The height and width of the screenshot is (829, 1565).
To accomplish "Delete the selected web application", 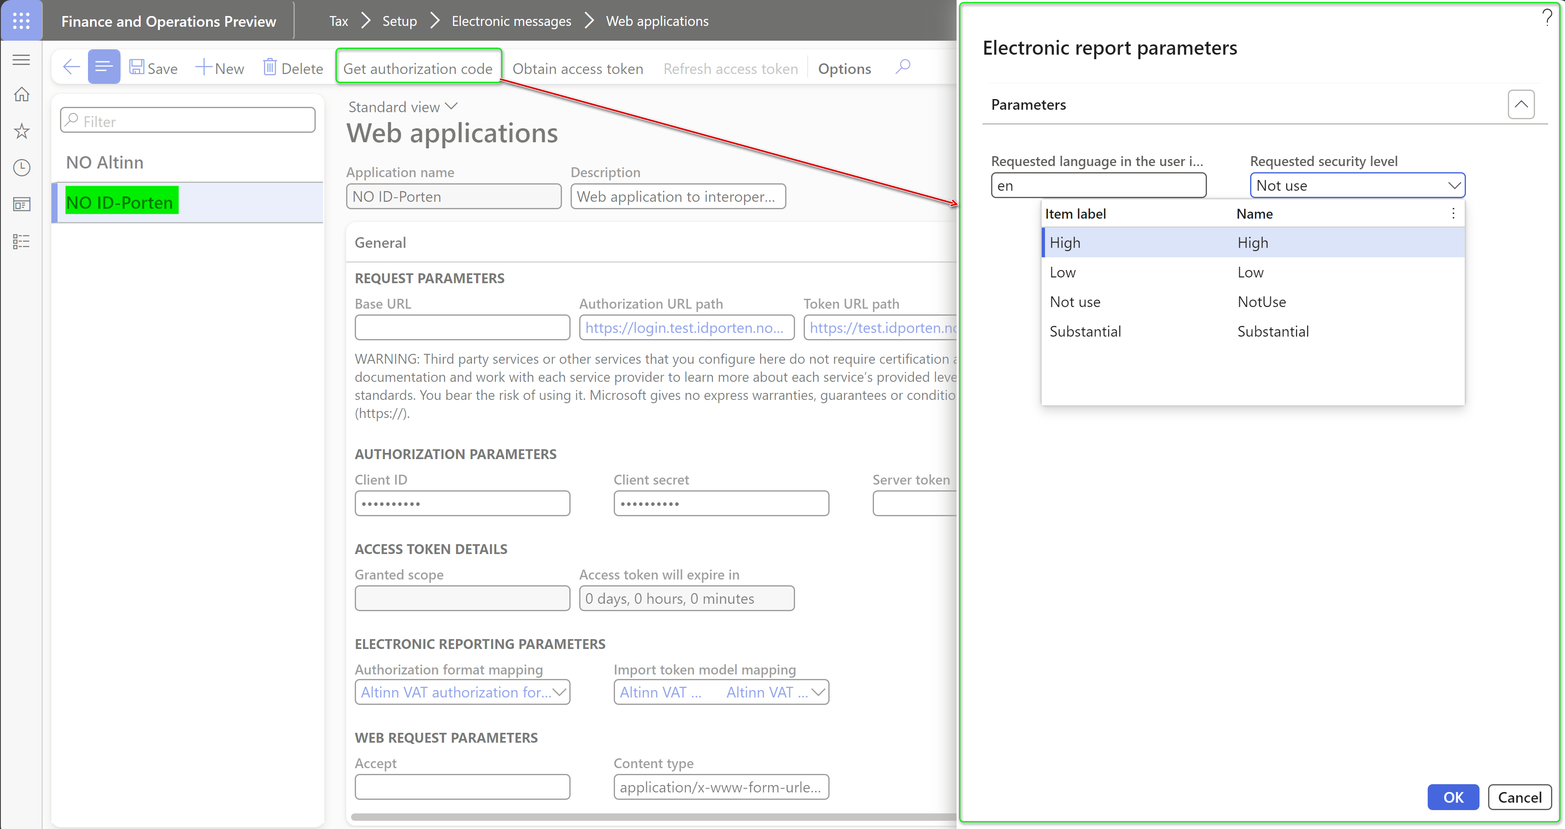I will [293, 68].
